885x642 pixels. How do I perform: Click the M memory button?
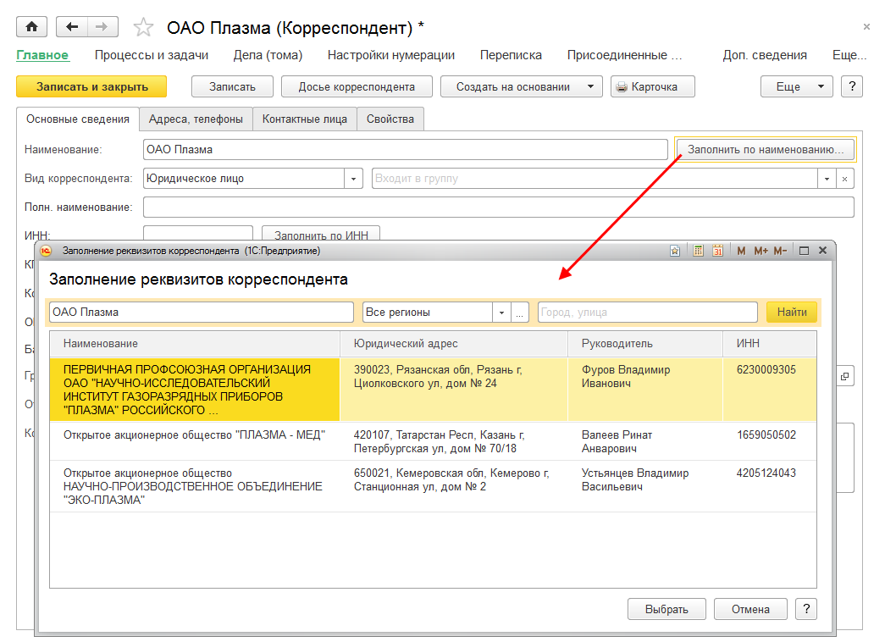click(x=741, y=251)
